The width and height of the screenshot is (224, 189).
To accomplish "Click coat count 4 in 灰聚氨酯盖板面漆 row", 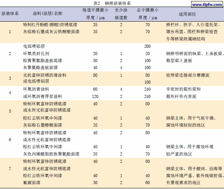I will tap(121, 68).
